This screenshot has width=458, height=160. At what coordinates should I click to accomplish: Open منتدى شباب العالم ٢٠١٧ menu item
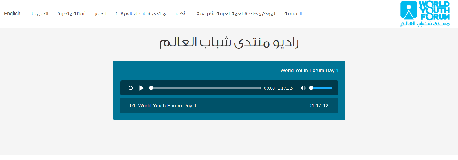(x=141, y=14)
